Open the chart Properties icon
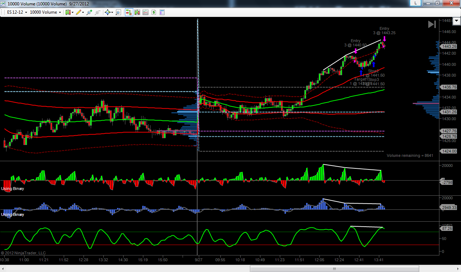 [x=162, y=12]
